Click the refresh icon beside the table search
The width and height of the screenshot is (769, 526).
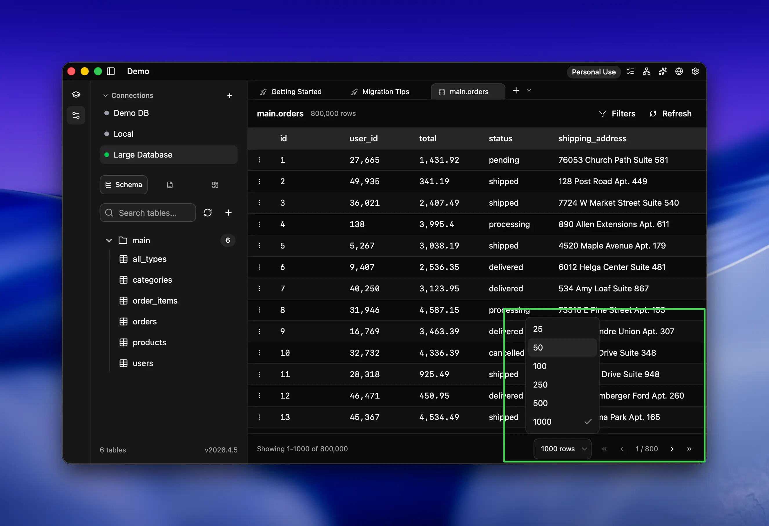208,213
